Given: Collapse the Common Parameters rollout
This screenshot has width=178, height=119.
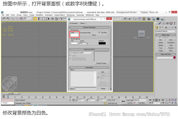Looking at the screenshot, I should (x=89, y=27).
